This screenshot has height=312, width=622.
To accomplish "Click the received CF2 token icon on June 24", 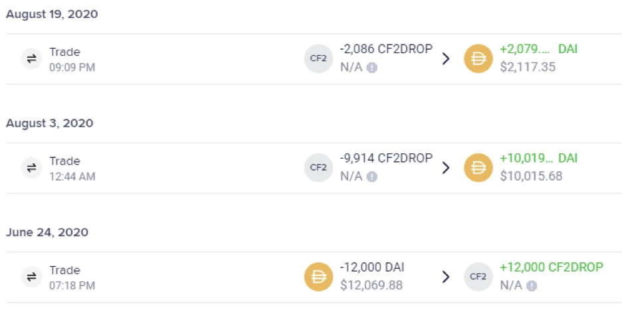I will click(478, 277).
